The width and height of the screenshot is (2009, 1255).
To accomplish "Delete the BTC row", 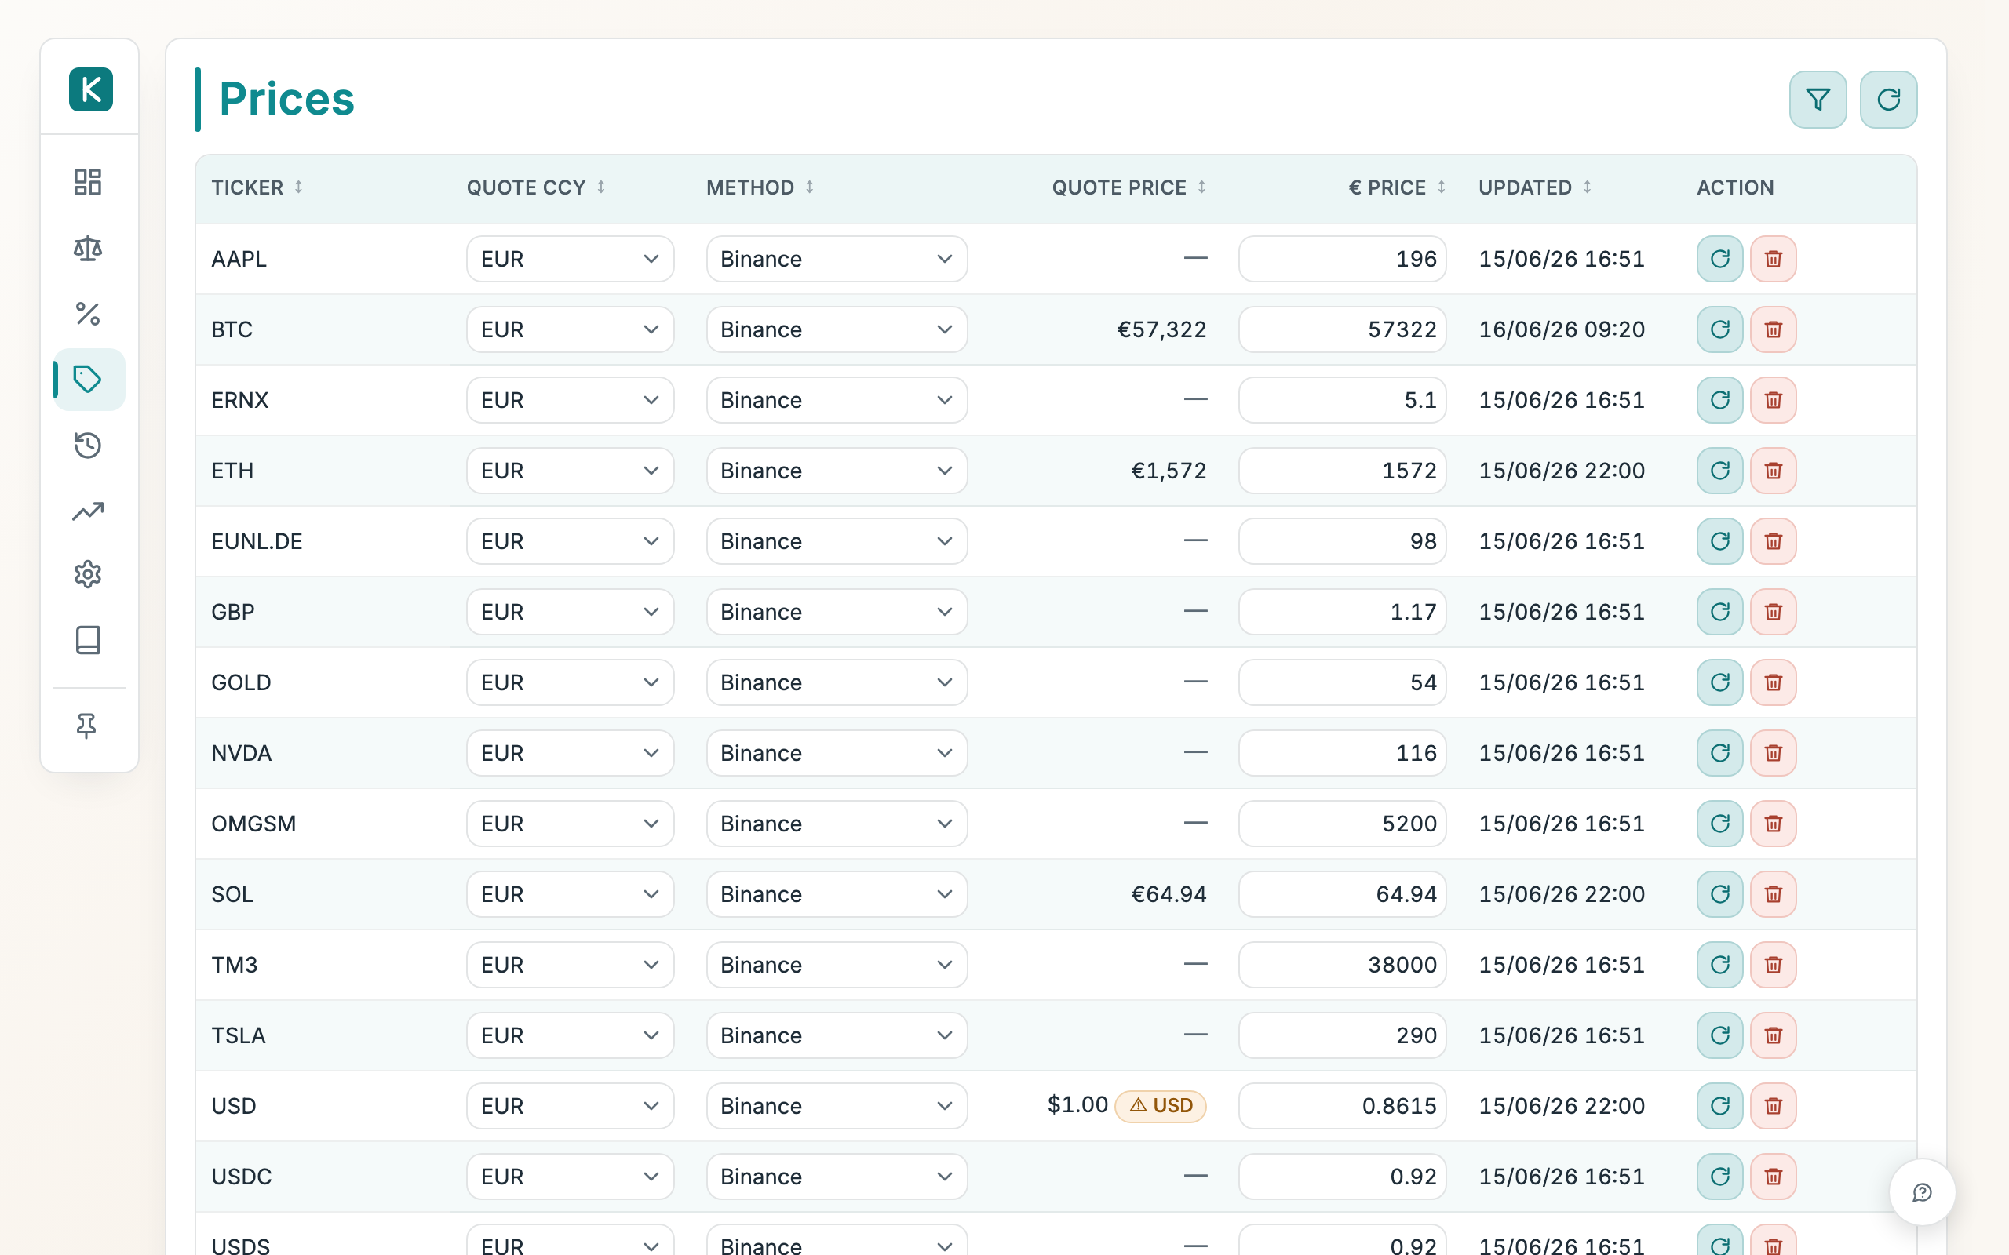I will [1774, 329].
